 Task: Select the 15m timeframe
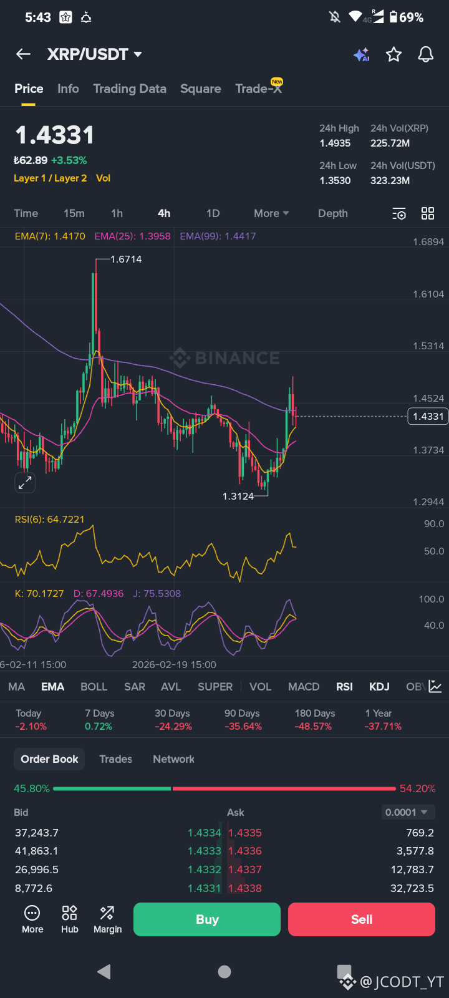pos(74,213)
